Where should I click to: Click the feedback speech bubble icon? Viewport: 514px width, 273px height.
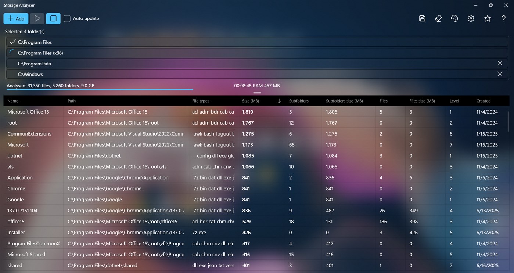click(454, 18)
